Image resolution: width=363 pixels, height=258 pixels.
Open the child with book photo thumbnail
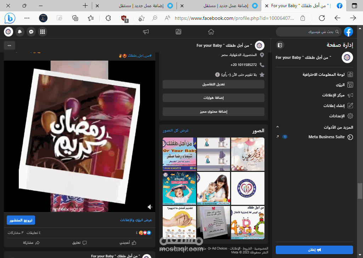click(x=179, y=188)
